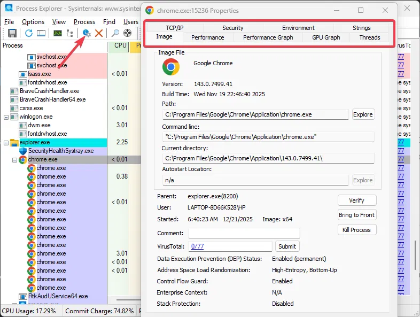Click the Comment text field
The image size is (420, 317).
(244, 233)
